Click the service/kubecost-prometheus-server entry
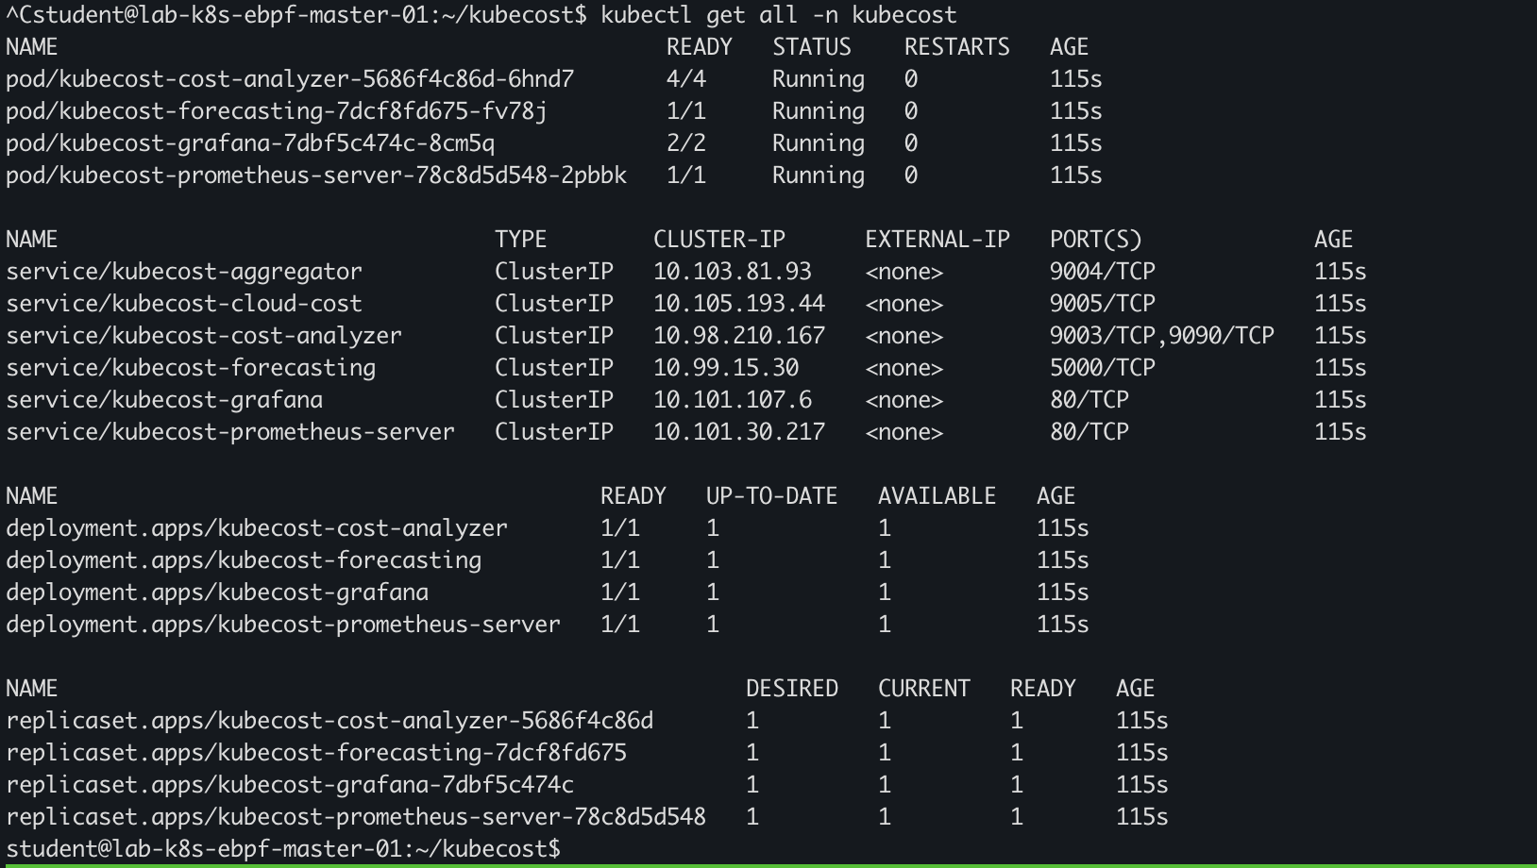The image size is (1537, 868). coord(230,432)
